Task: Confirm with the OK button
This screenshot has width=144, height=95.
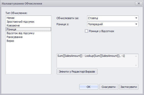Action: tap(89, 87)
